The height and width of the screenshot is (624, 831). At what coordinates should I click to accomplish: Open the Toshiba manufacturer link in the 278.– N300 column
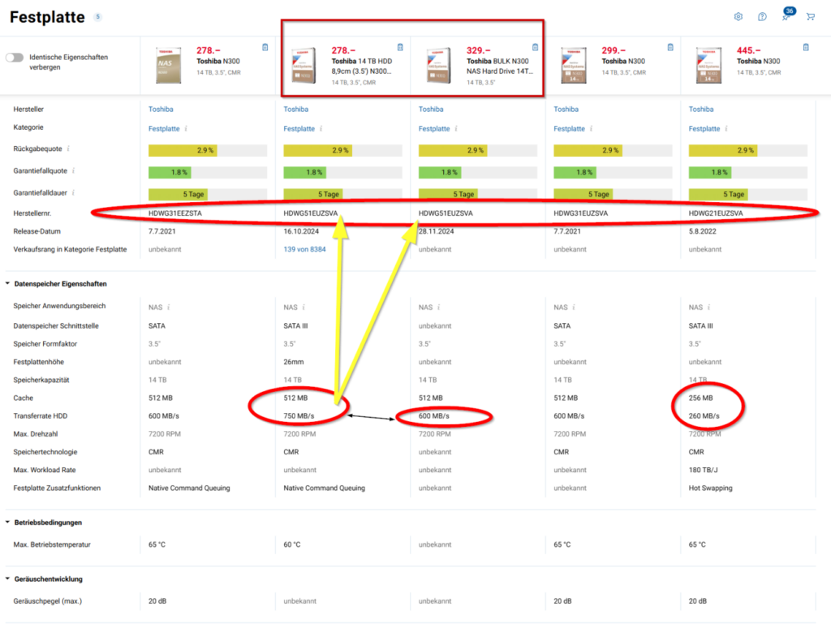click(x=161, y=109)
